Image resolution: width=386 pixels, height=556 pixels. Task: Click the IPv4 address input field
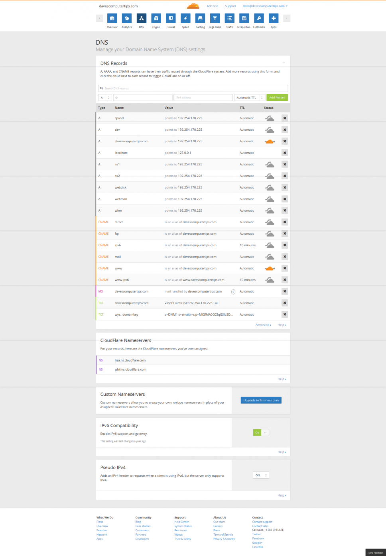click(x=203, y=98)
